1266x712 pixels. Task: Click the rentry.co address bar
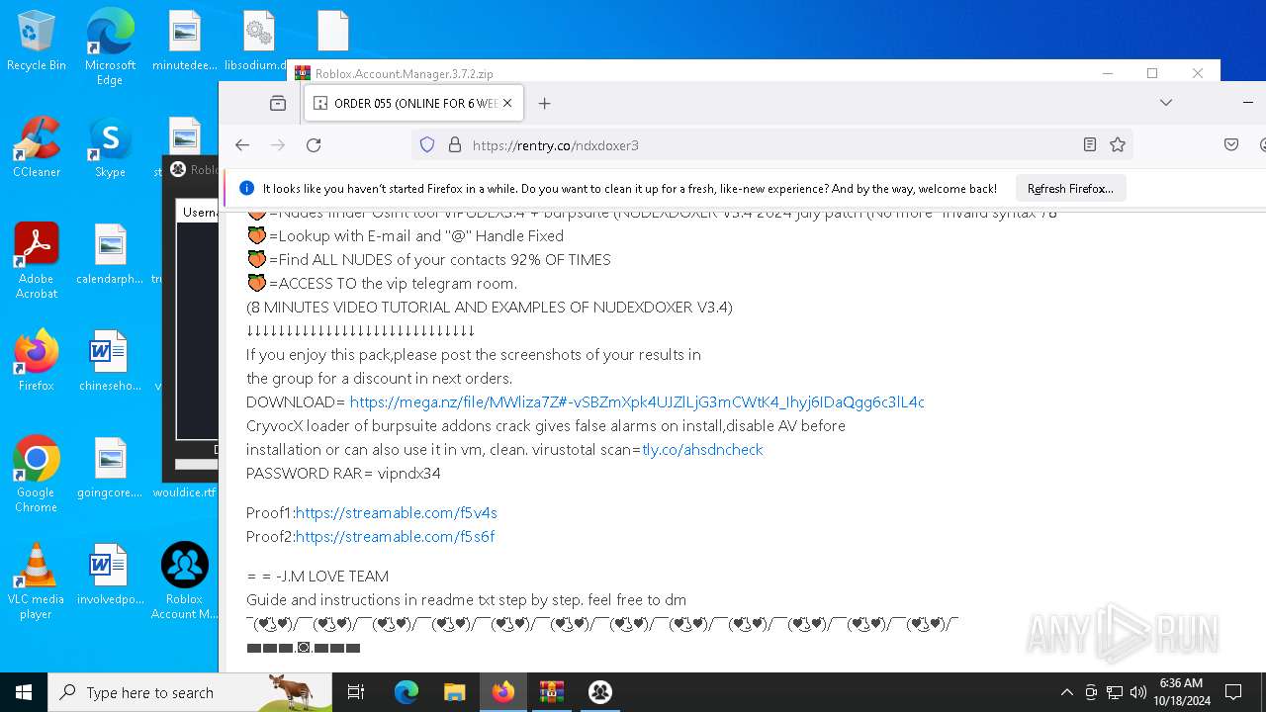tap(771, 145)
